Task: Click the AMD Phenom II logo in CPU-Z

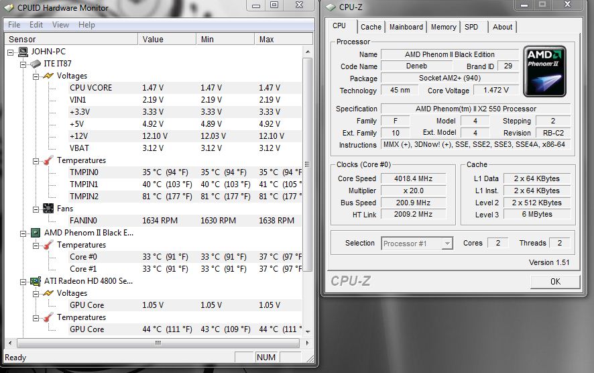Action: [545, 72]
